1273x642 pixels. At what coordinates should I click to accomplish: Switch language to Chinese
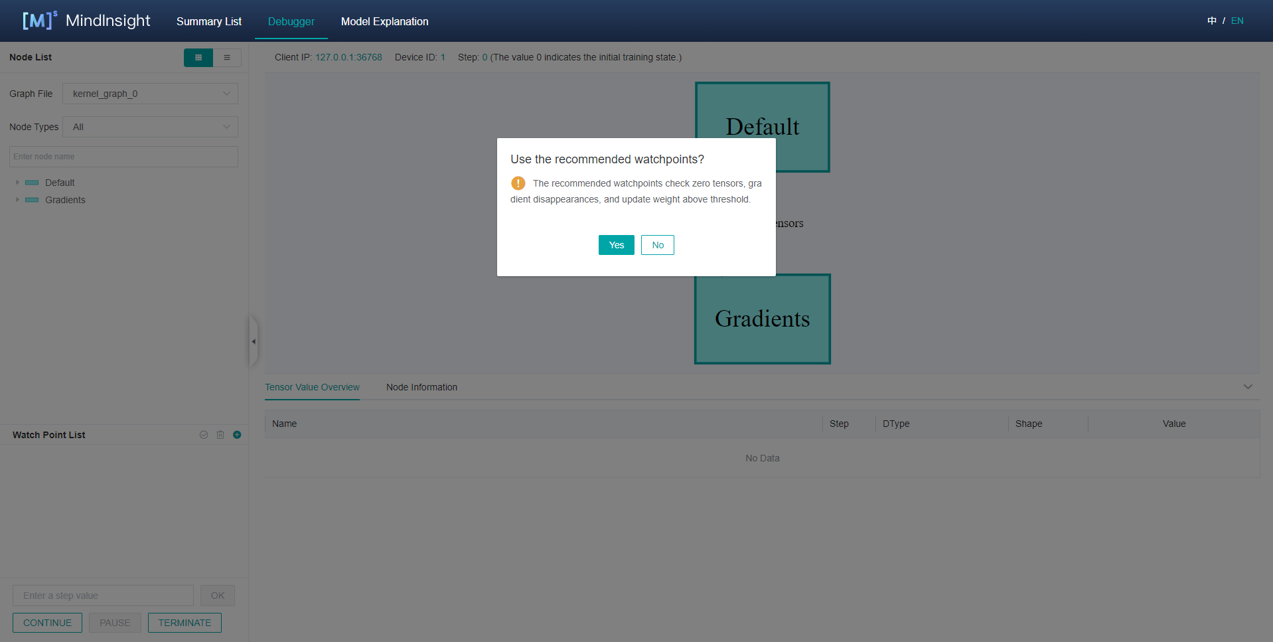[1212, 21]
